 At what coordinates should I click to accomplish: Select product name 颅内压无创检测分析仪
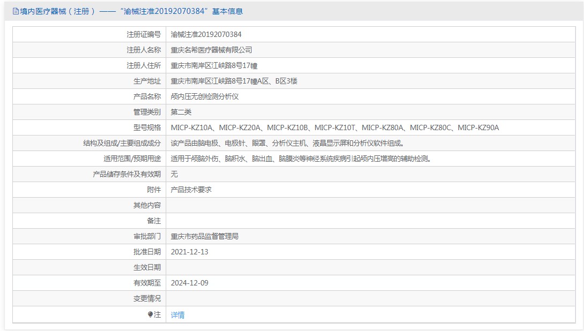coord(204,97)
